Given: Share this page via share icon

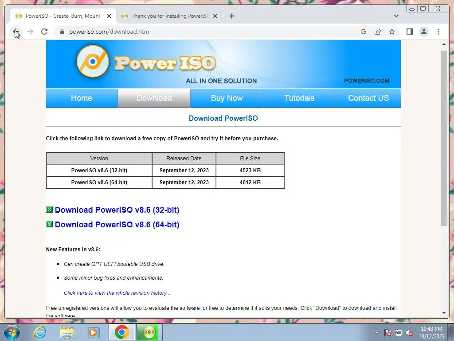Looking at the screenshot, I should pyautogui.click(x=378, y=32).
